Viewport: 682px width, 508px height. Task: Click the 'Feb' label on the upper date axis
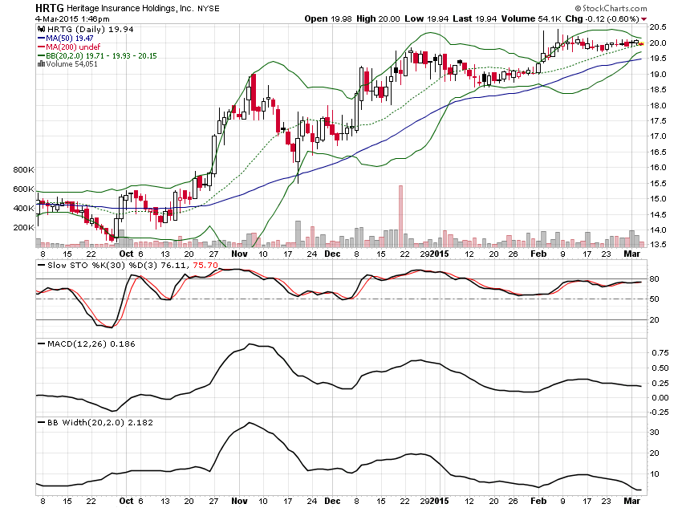click(x=538, y=254)
